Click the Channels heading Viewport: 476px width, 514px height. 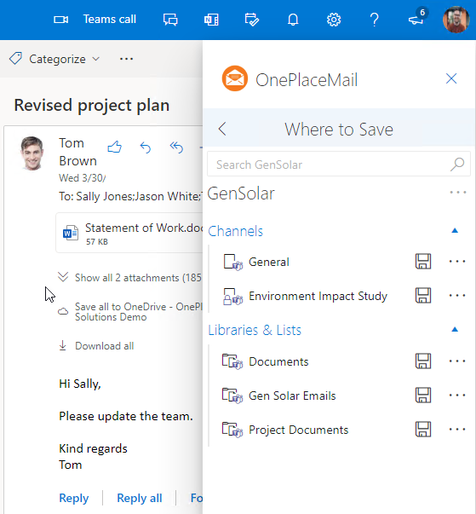coord(235,231)
